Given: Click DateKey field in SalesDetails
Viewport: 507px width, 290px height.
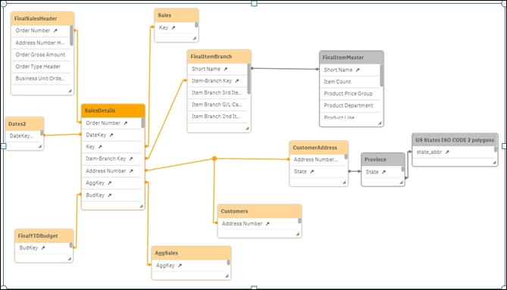Looking at the screenshot, I should [x=111, y=135].
